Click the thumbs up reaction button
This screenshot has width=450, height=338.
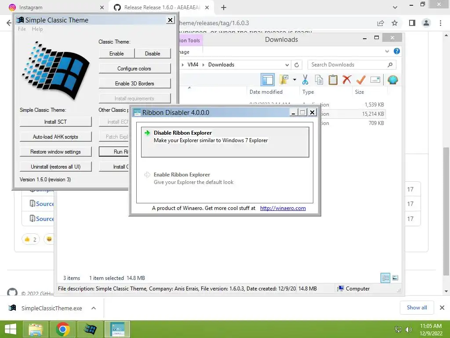(x=31, y=239)
